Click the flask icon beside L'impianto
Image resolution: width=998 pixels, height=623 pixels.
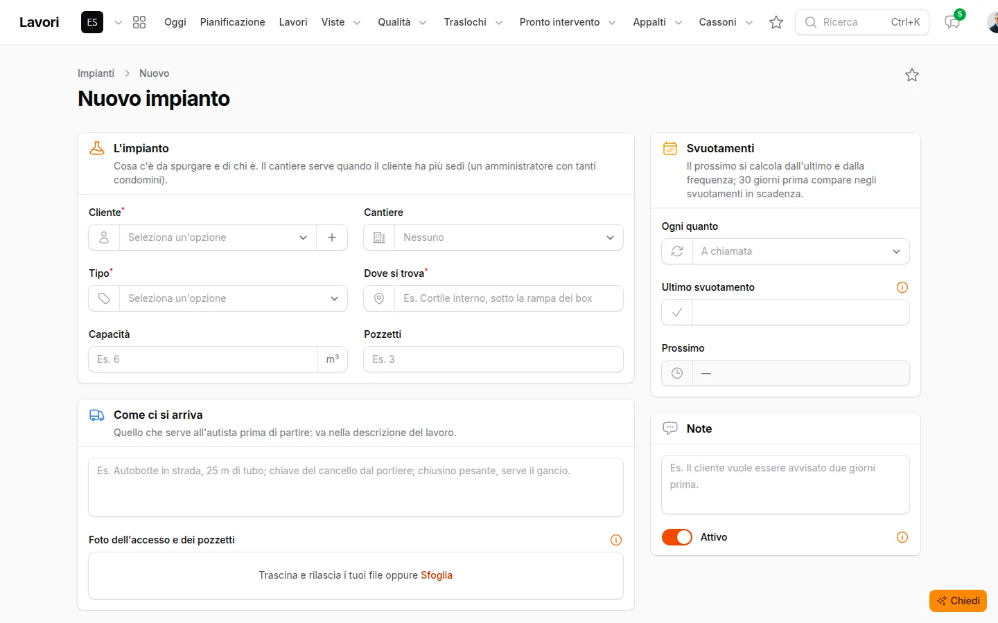[x=97, y=148]
